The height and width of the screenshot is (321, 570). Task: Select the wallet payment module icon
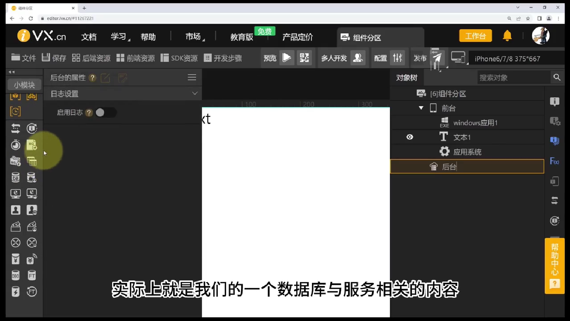15,226
